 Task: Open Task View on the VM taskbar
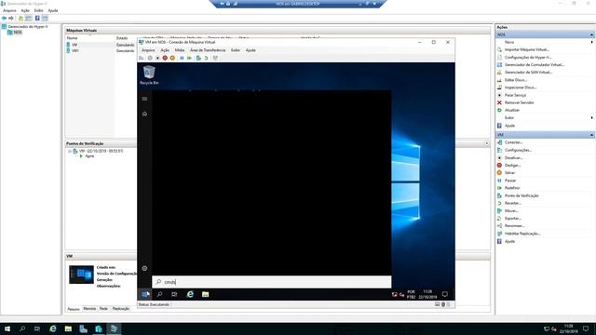tap(174, 294)
